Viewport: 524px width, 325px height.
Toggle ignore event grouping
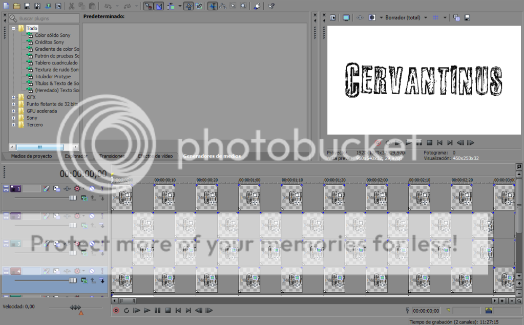(x=199, y=6)
